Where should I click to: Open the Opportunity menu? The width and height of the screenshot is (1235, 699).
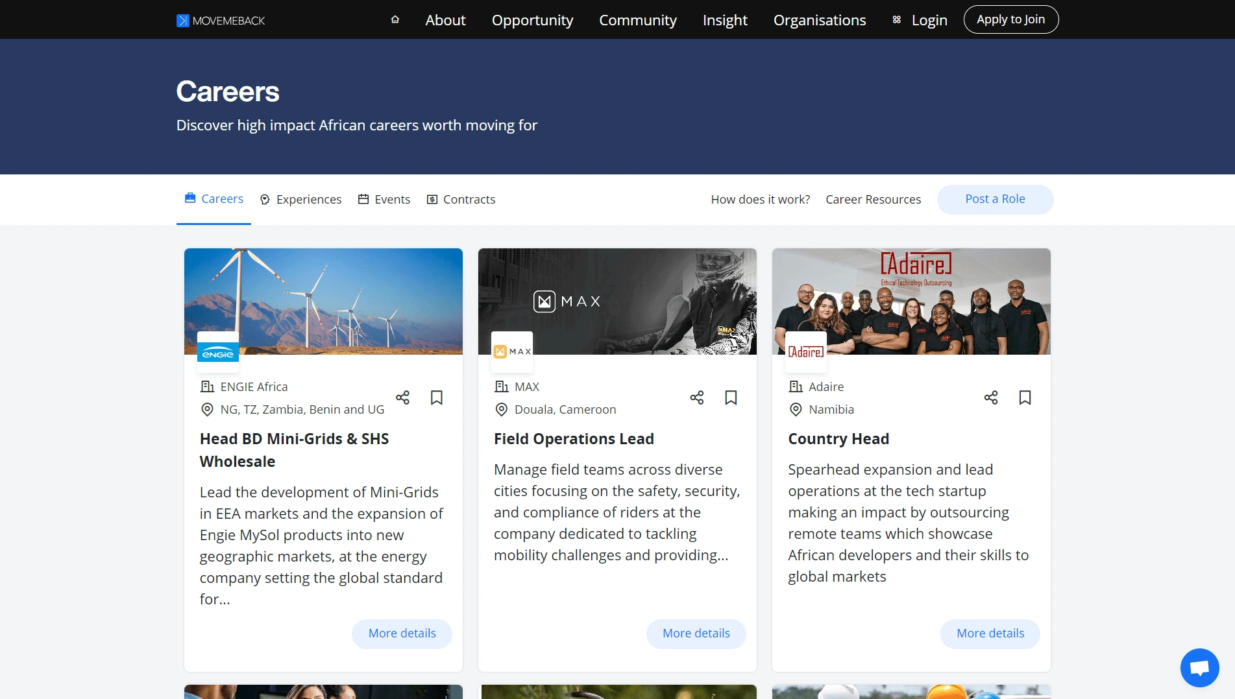point(532,20)
